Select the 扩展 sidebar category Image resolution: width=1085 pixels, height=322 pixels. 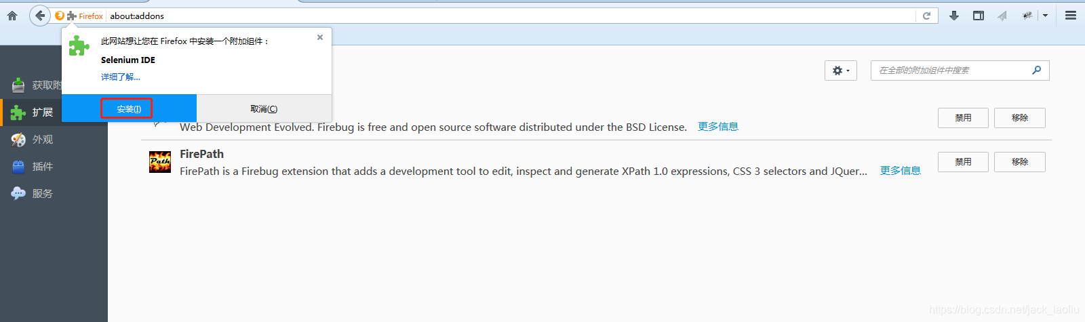coord(54,113)
